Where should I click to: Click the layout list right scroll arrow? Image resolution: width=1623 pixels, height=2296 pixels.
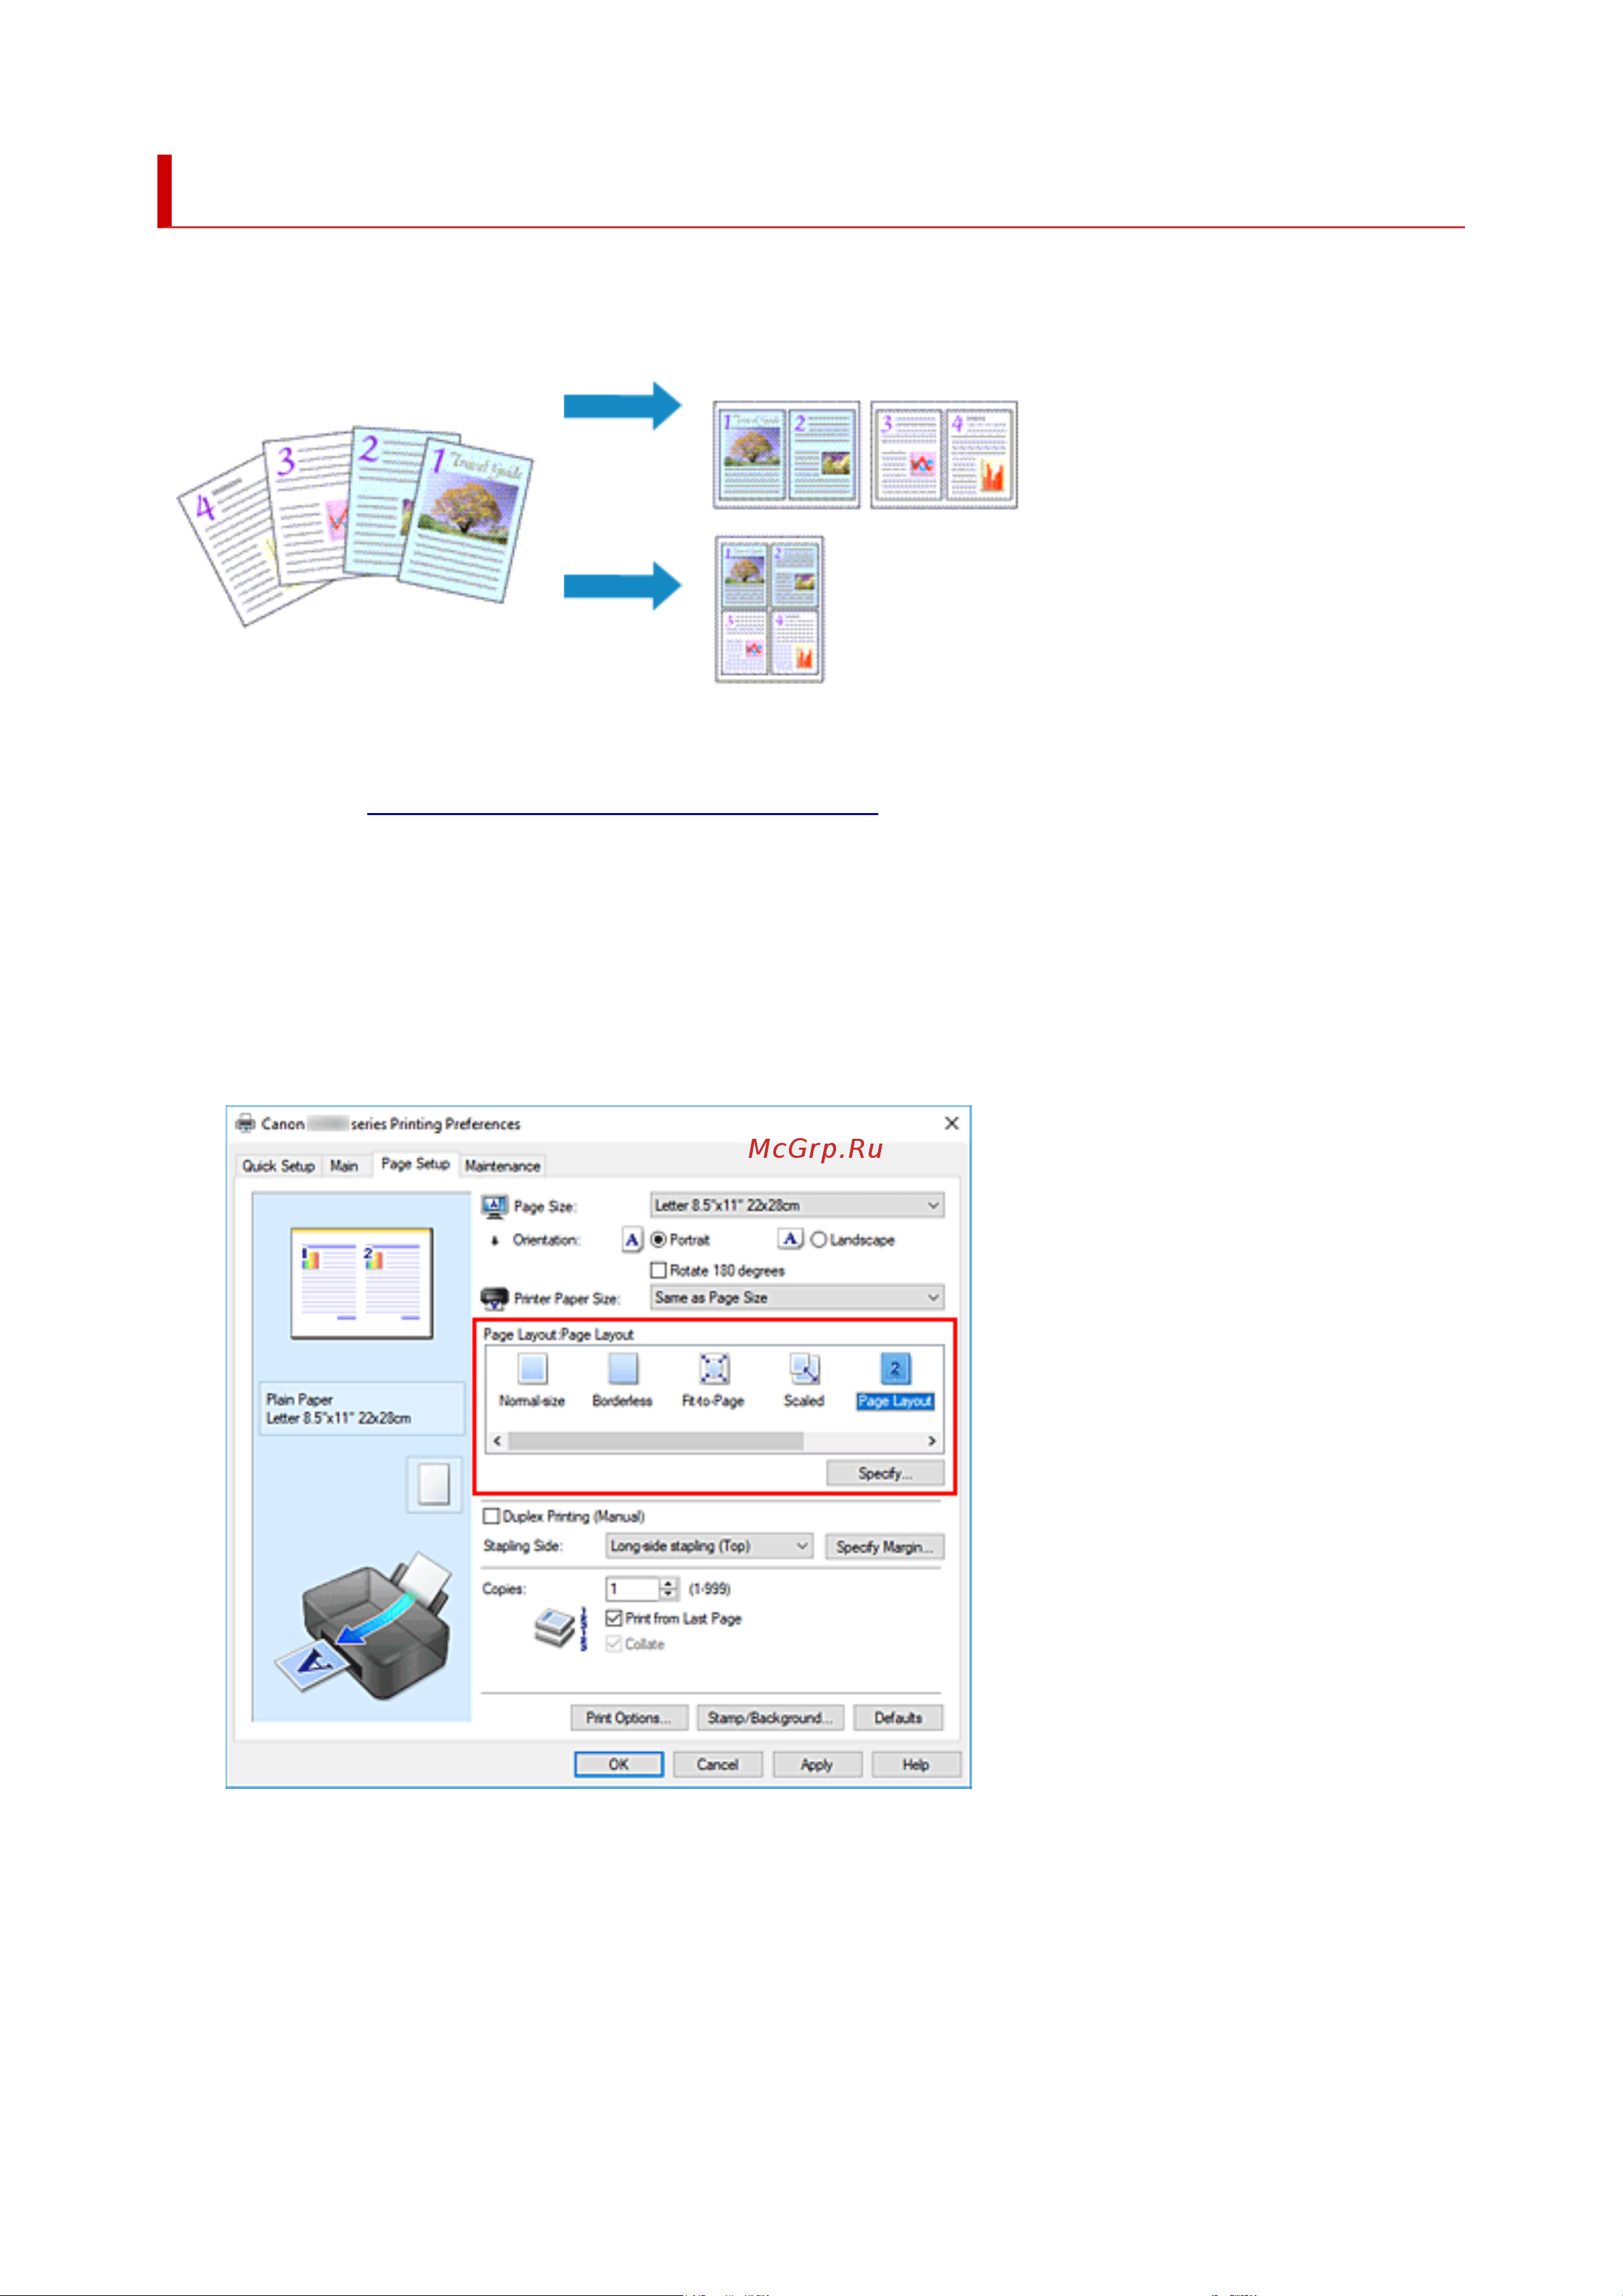click(x=932, y=1441)
